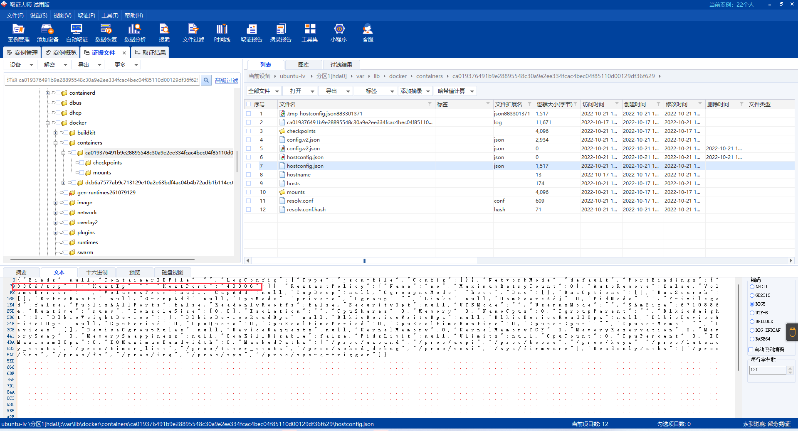Image resolution: width=798 pixels, height=431 pixels.
Task: Enable 自动识别编码 checkbox
Action: tap(751, 350)
